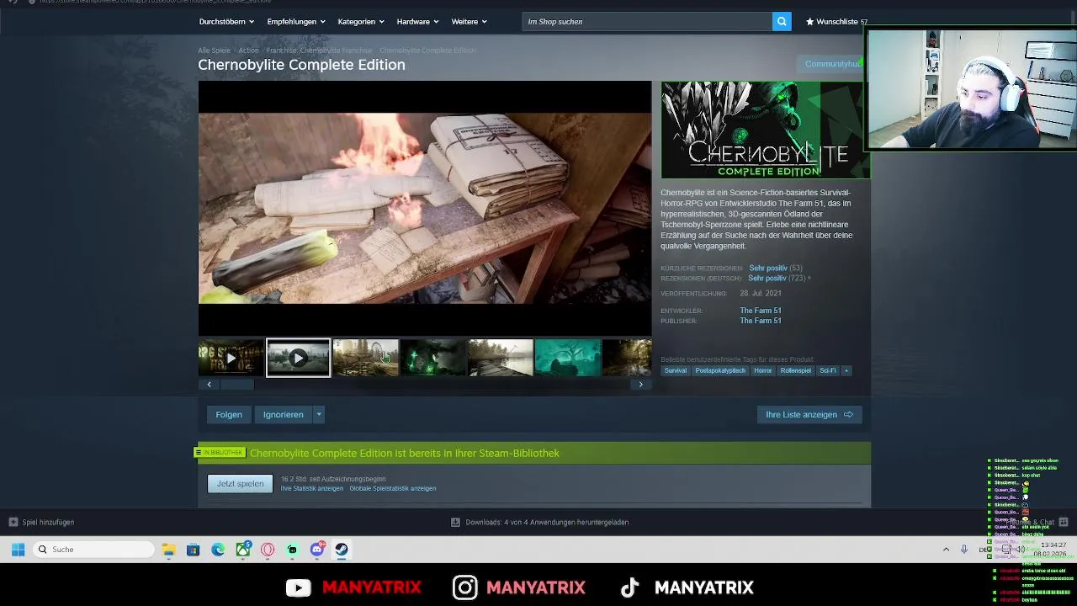Open developer The Farm 51 link
Image resolution: width=1077 pixels, height=606 pixels.
click(x=761, y=311)
